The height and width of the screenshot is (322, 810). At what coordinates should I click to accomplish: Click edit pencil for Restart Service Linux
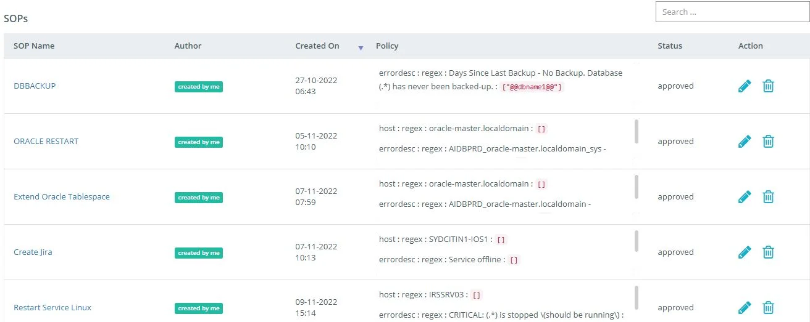[745, 307]
